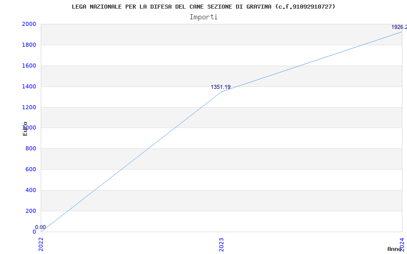
Task: Click the 0.00 data label
Action: pyautogui.click(x=41, y=227)
